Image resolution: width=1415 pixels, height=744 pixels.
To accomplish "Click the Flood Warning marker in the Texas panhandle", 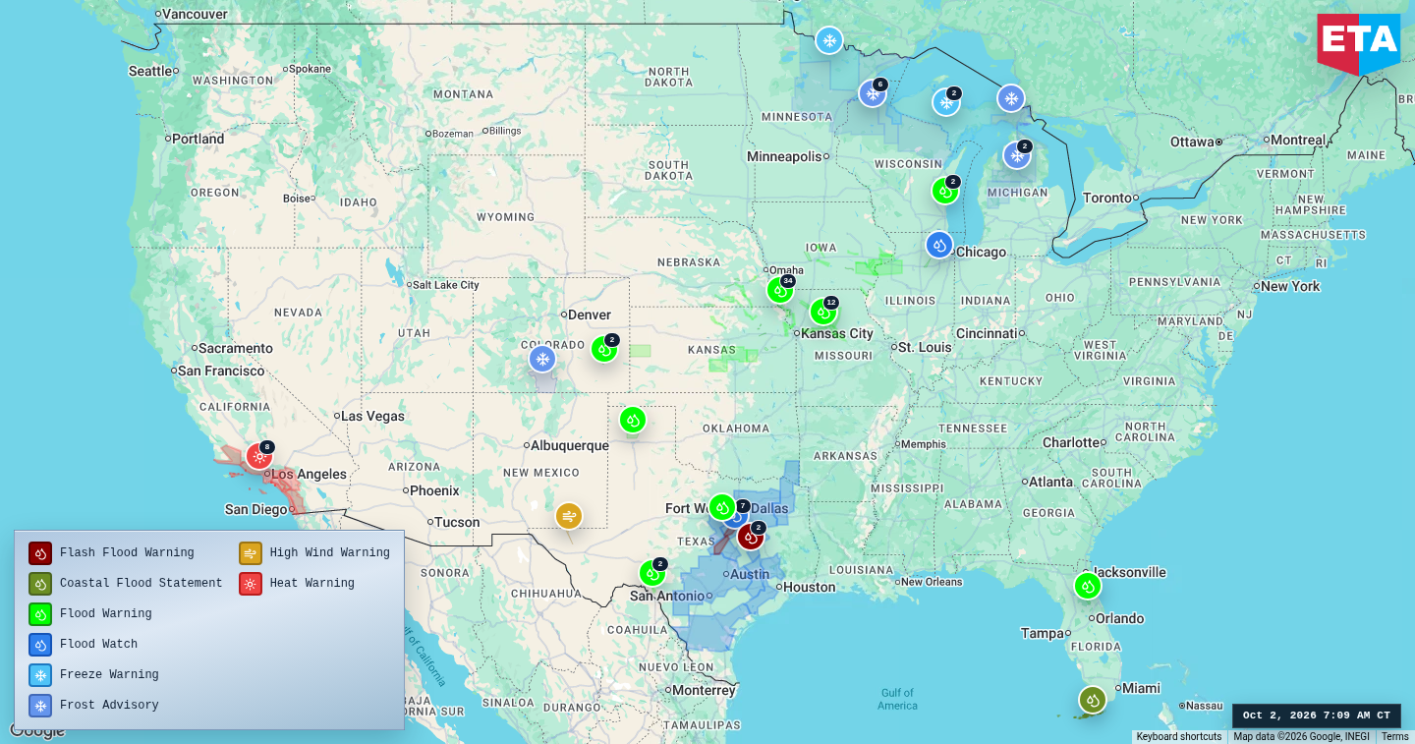I will 633,420.
